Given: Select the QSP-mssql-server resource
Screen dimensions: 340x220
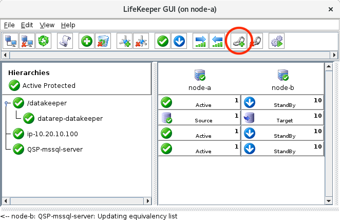Looking at the screenshot, I should [55, 149].
